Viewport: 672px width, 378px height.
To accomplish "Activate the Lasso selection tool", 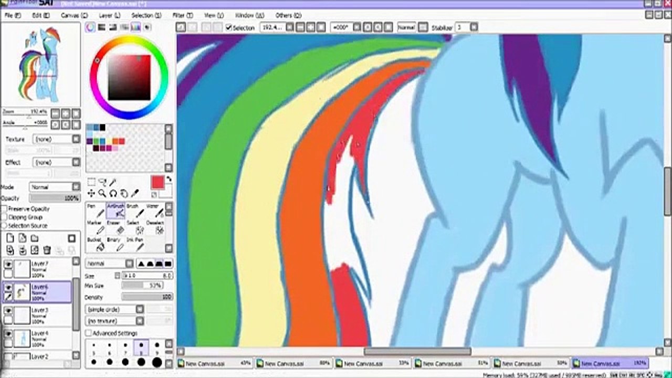I will pos(102,182).
